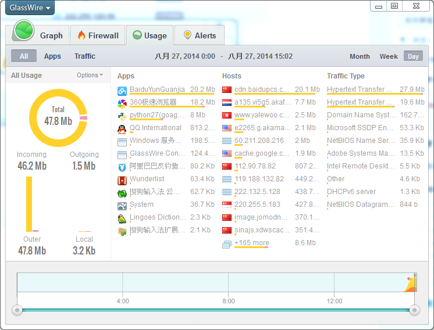Image resolution: width=434 pixels, height=330 pixels.
Task: Switch time range to Month
Action: tap(360, 56)
